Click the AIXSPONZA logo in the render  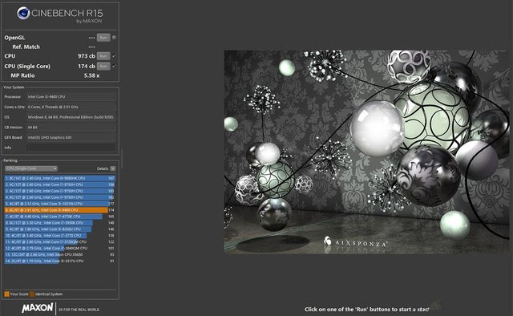(355, 243)
